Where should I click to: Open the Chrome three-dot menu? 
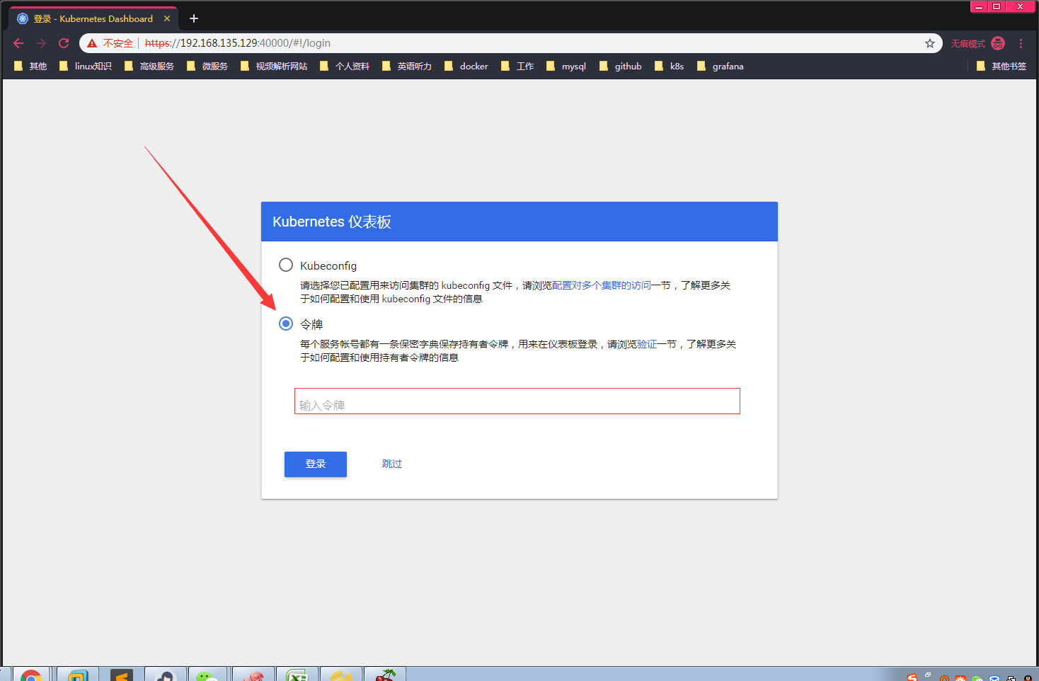tap(1021, 43)
